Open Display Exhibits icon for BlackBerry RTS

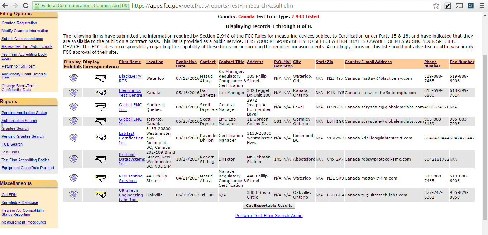(x=73, y=78)
